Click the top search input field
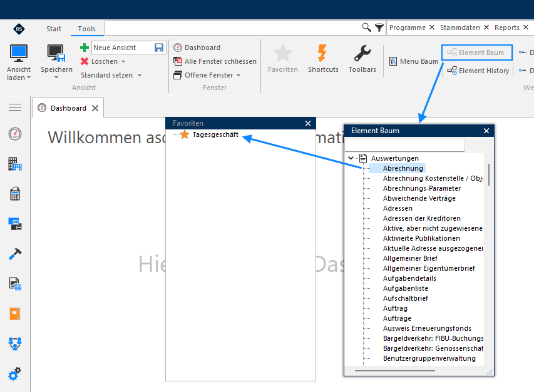 [233, 28]
